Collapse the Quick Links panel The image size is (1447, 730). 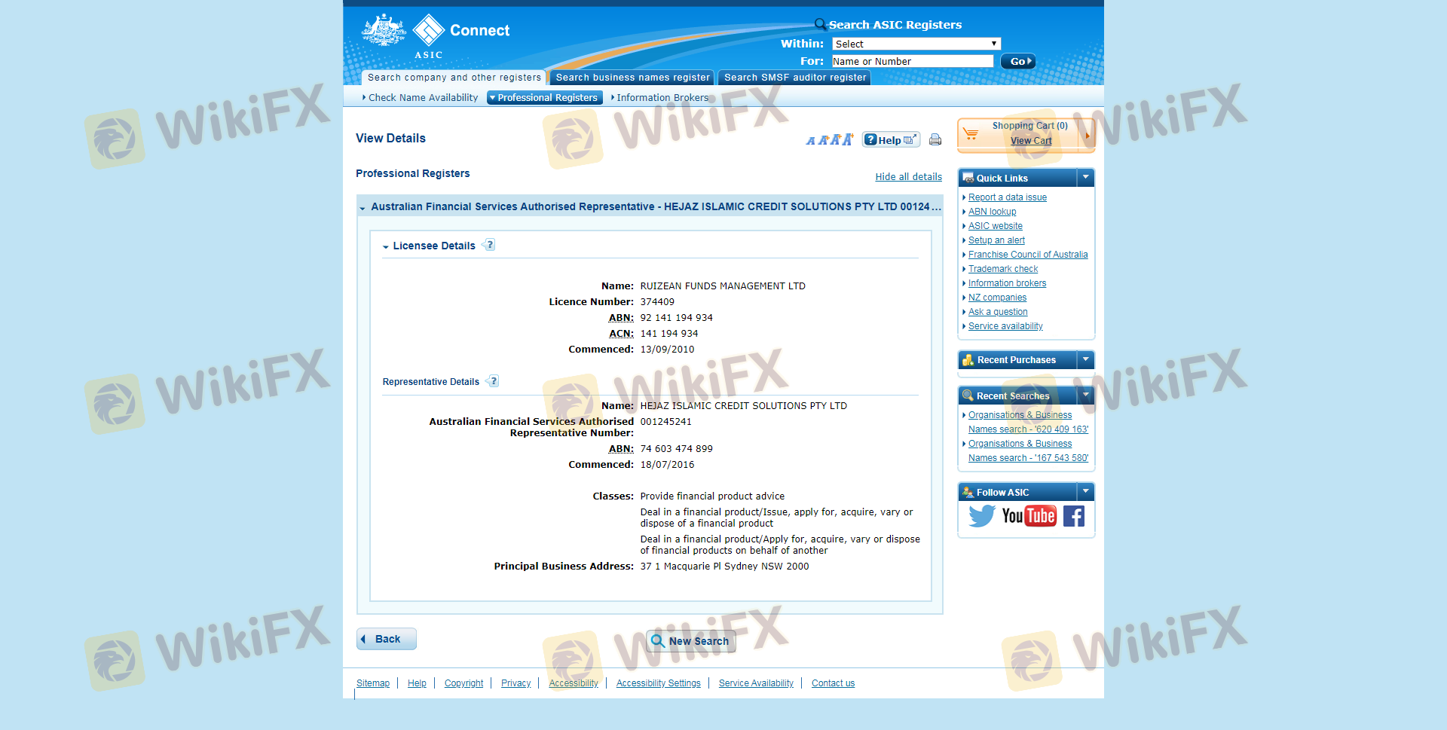pos(1086,178)
